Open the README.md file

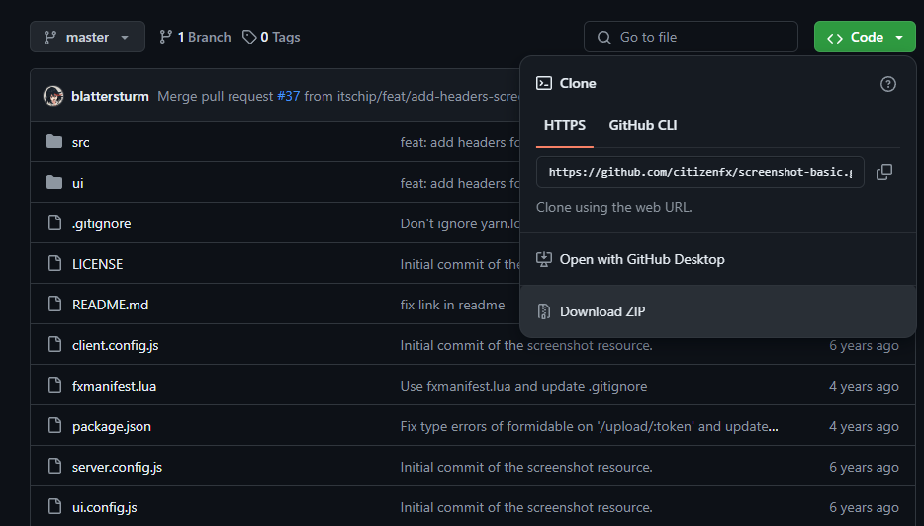click(x=110, y=306)
